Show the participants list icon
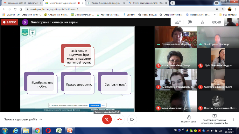This screenshot has height=134, width=239. 178,22
